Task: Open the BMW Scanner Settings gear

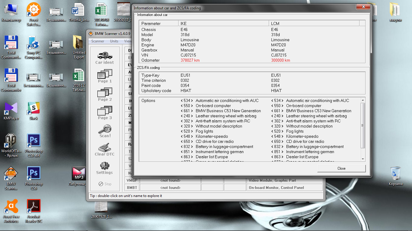Action: pyautogui.click(x=105, y=168)
